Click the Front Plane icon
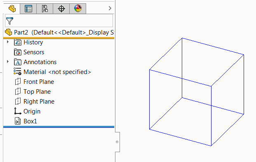This screenshot has width=256, height=162. [x=18, y=81]
